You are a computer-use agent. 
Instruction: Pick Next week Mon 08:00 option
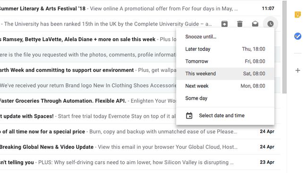coord(225,86)
